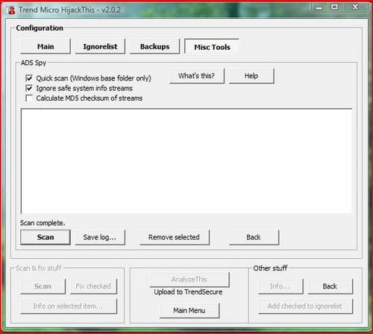Start the ADS Spy Scan
This screenshot has height=334, width=373.
tap(46, 237)
